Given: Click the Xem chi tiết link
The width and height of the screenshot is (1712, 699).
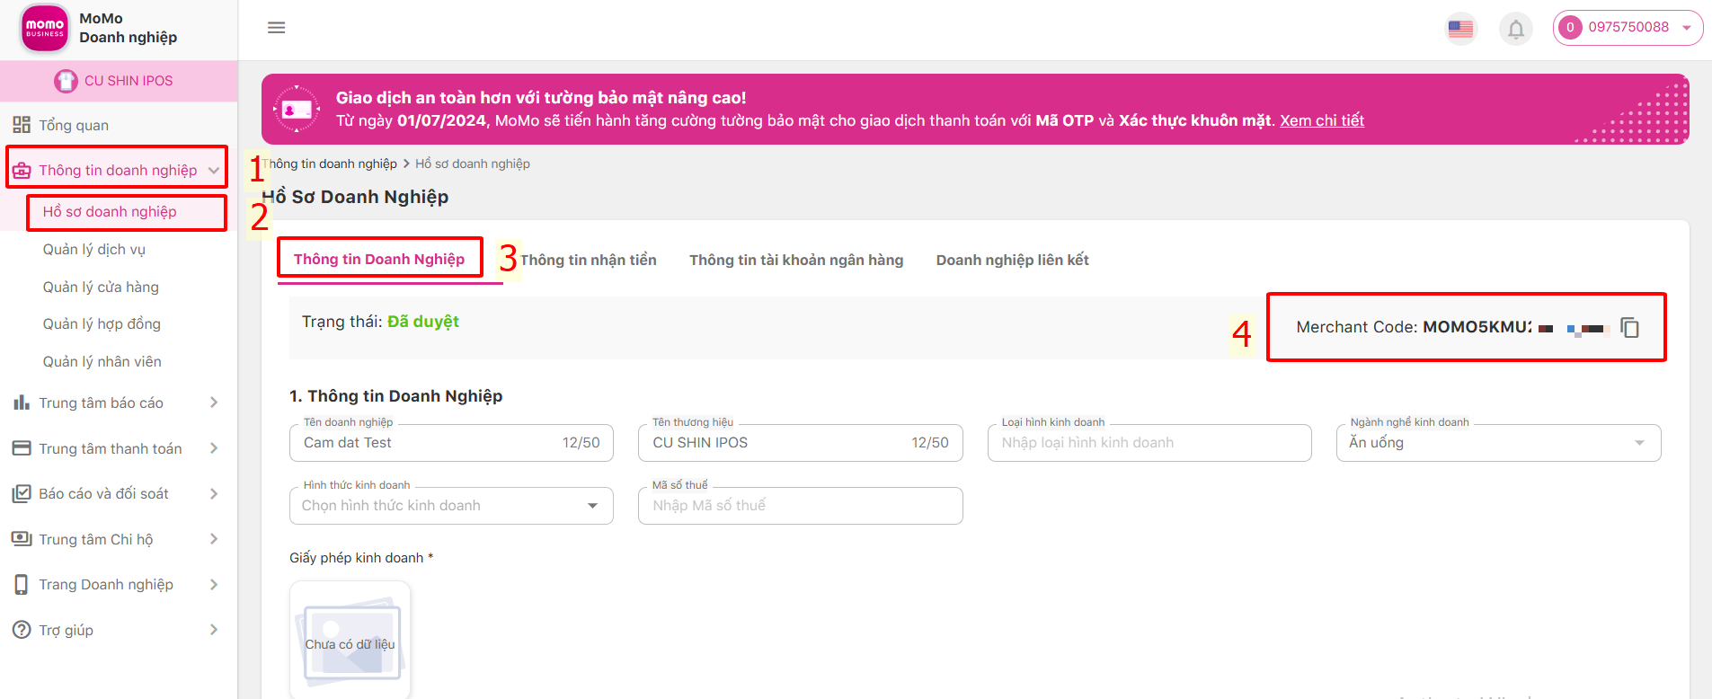Looking at the screenshot, I should 1321,120.
